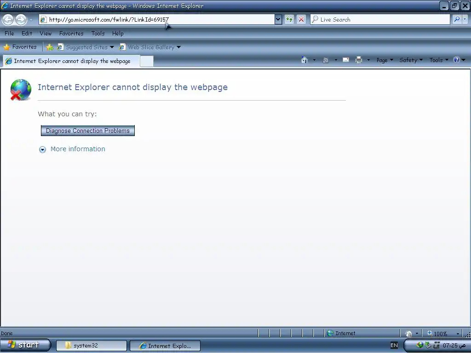
Task: Open the Edit menu
Action: pos(27,33)
